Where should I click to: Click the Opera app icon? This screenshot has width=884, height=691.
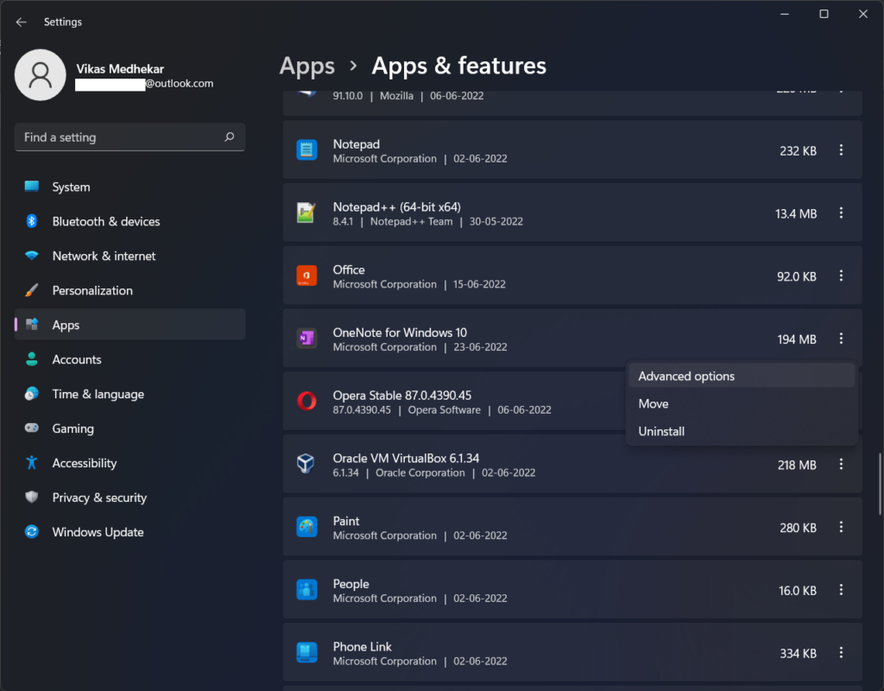click(x=306, y=401)
